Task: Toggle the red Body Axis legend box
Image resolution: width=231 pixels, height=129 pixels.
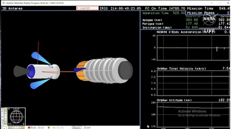Action: (x=29, y=127)
